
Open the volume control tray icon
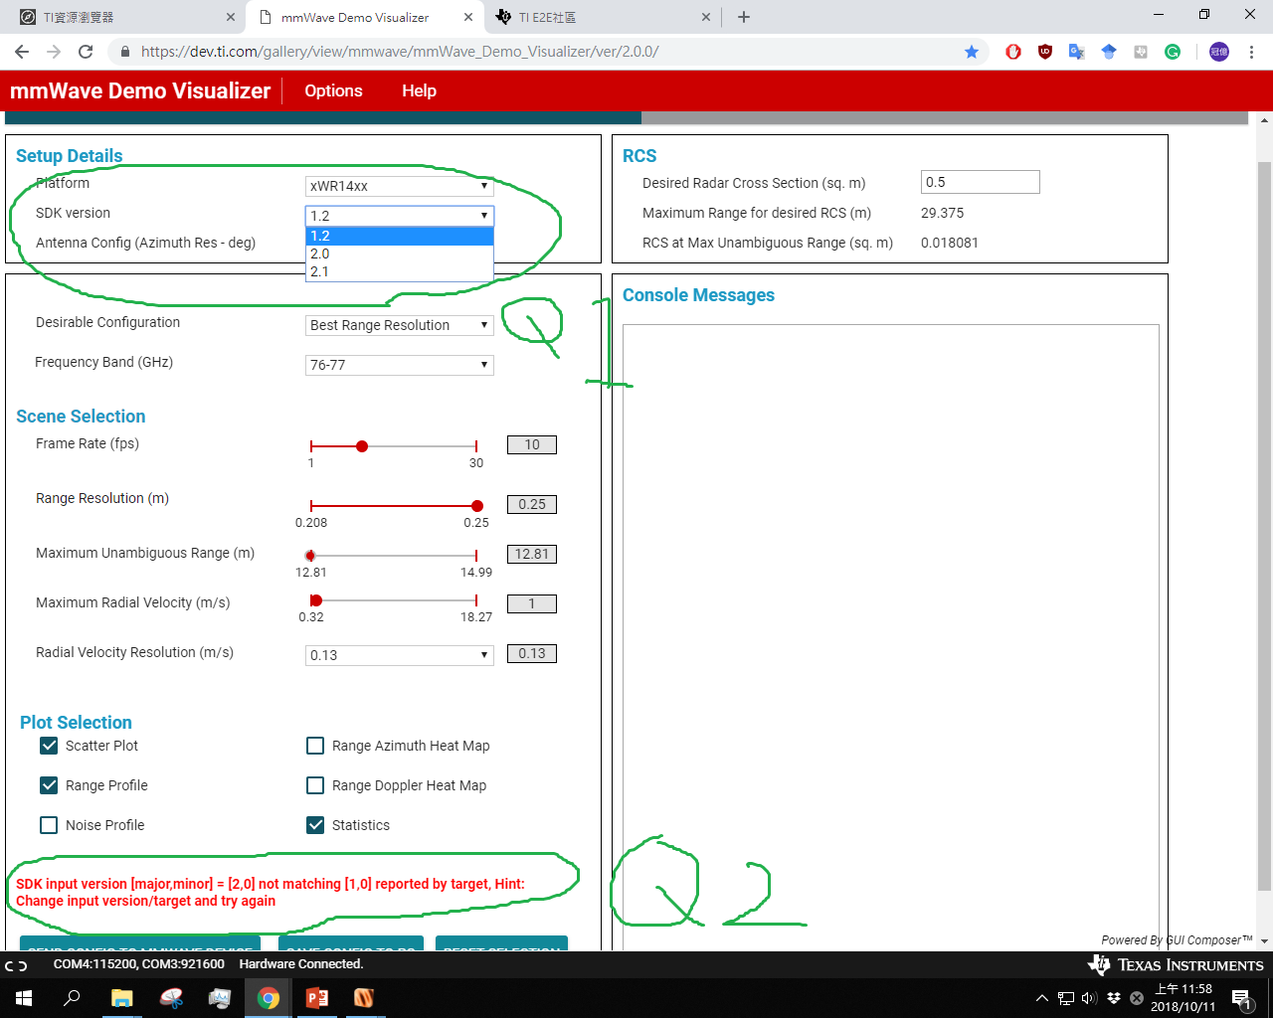point(1089,998)
